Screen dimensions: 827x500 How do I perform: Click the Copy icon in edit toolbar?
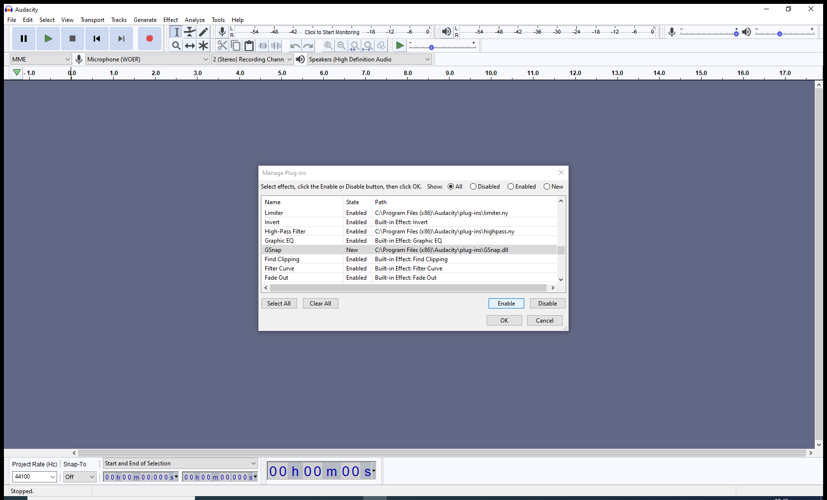[236, 46]
